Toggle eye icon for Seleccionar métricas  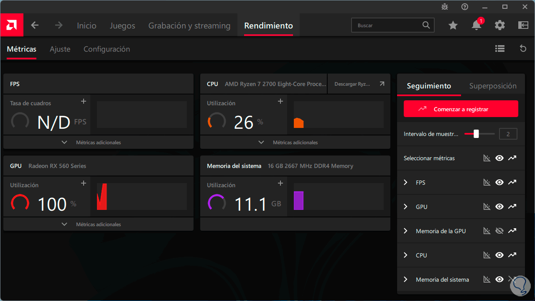499,158
